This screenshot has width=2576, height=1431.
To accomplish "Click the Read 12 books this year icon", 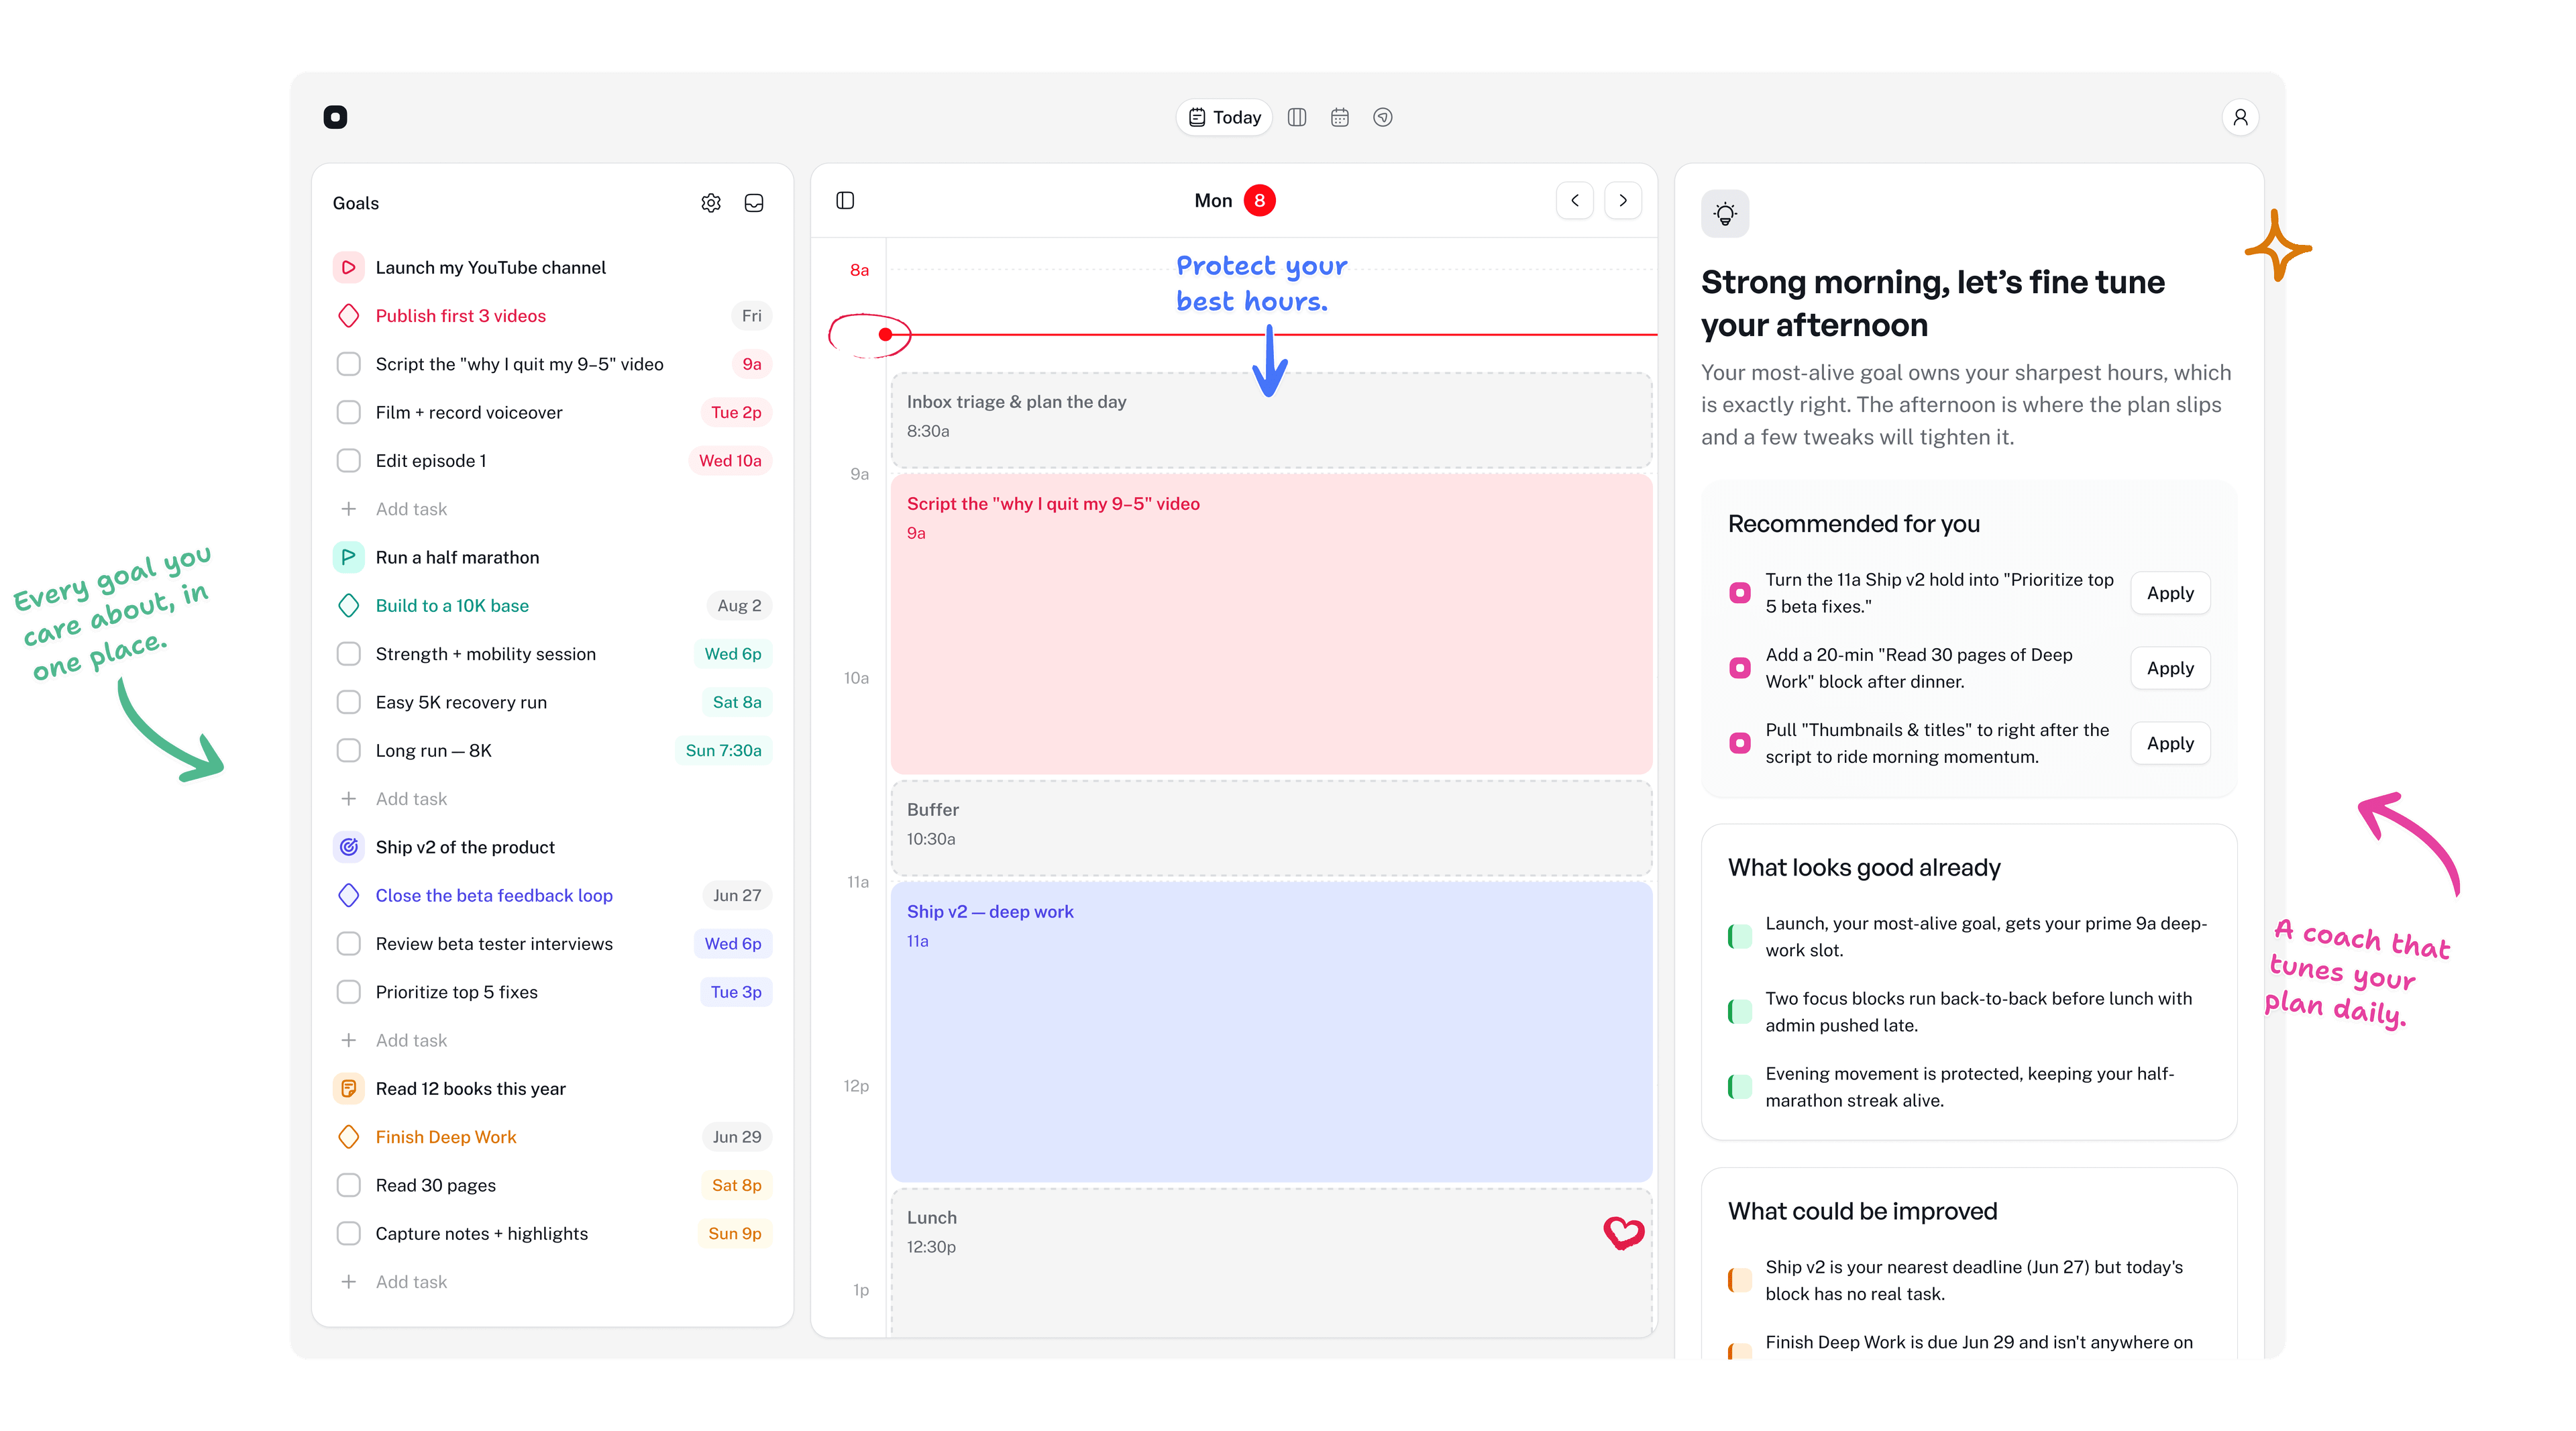I will click(x=348, y=1088).
